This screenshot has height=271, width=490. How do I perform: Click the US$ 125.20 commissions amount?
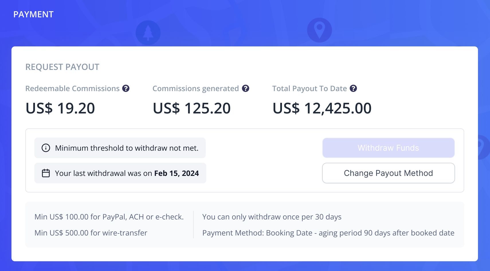192,108
